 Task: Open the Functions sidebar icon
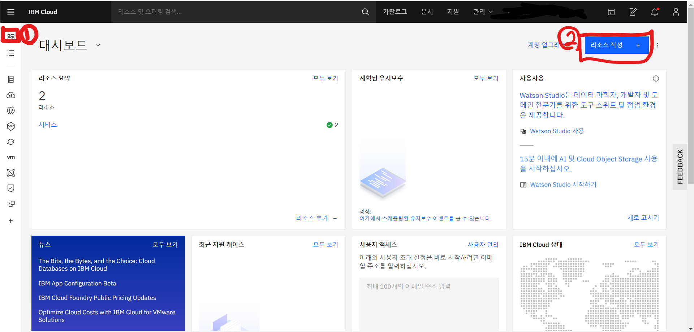(x=11, y=110)
